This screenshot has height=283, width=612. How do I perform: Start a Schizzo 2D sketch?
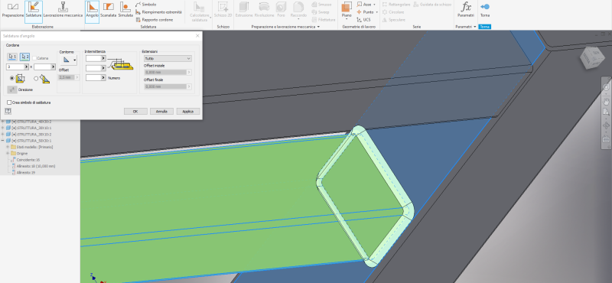click(223, 11)
